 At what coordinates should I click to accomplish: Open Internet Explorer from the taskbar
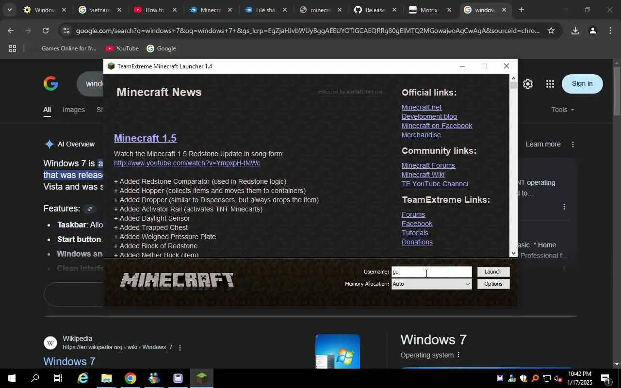click(x=83, y=378)
